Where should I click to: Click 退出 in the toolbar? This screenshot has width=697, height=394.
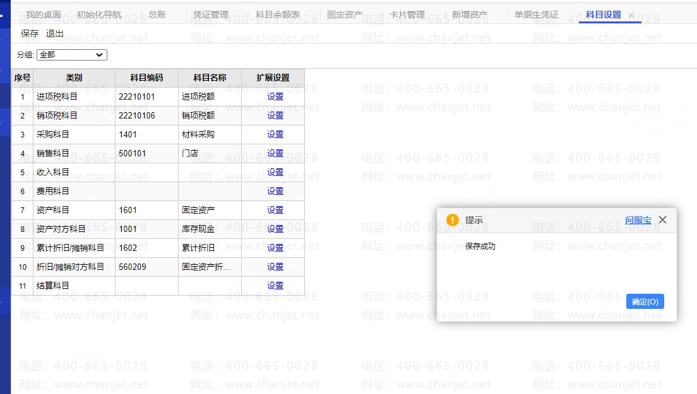(55, 33)
